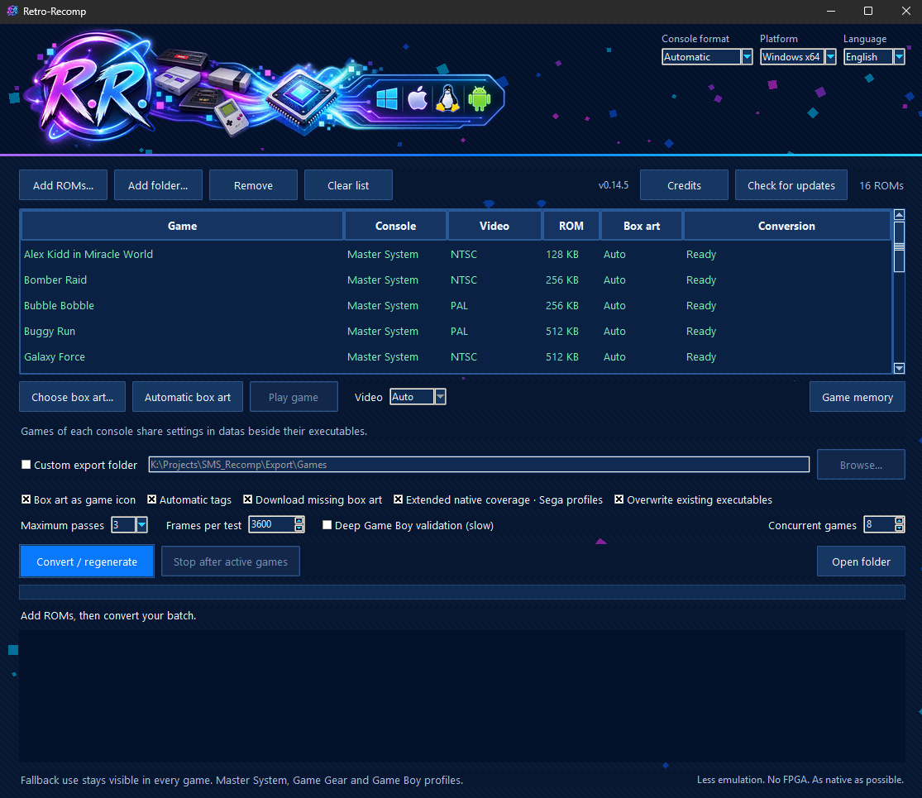Click the v0.14.5 version label

coord(614,185)
